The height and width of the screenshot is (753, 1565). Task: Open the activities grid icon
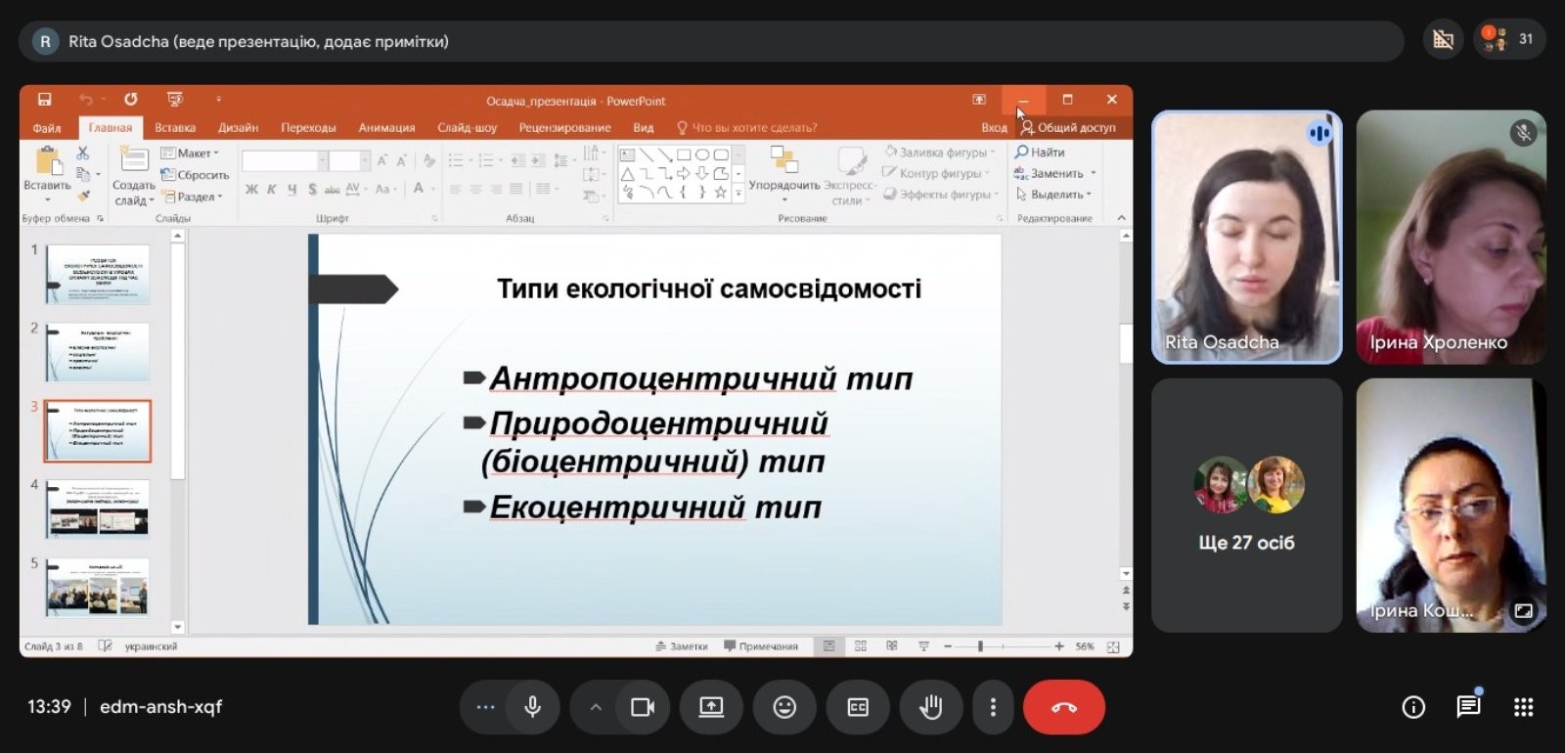[x=1523, y=707]
